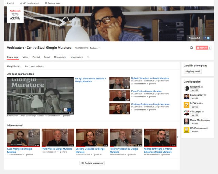Click 'Aggiungi una sezione' button
Image resolution: width=218 pixels, height=174 pixels.
(x=92, y=163)
